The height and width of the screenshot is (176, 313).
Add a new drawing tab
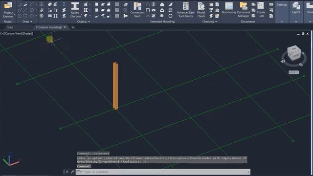coord(73,27)
